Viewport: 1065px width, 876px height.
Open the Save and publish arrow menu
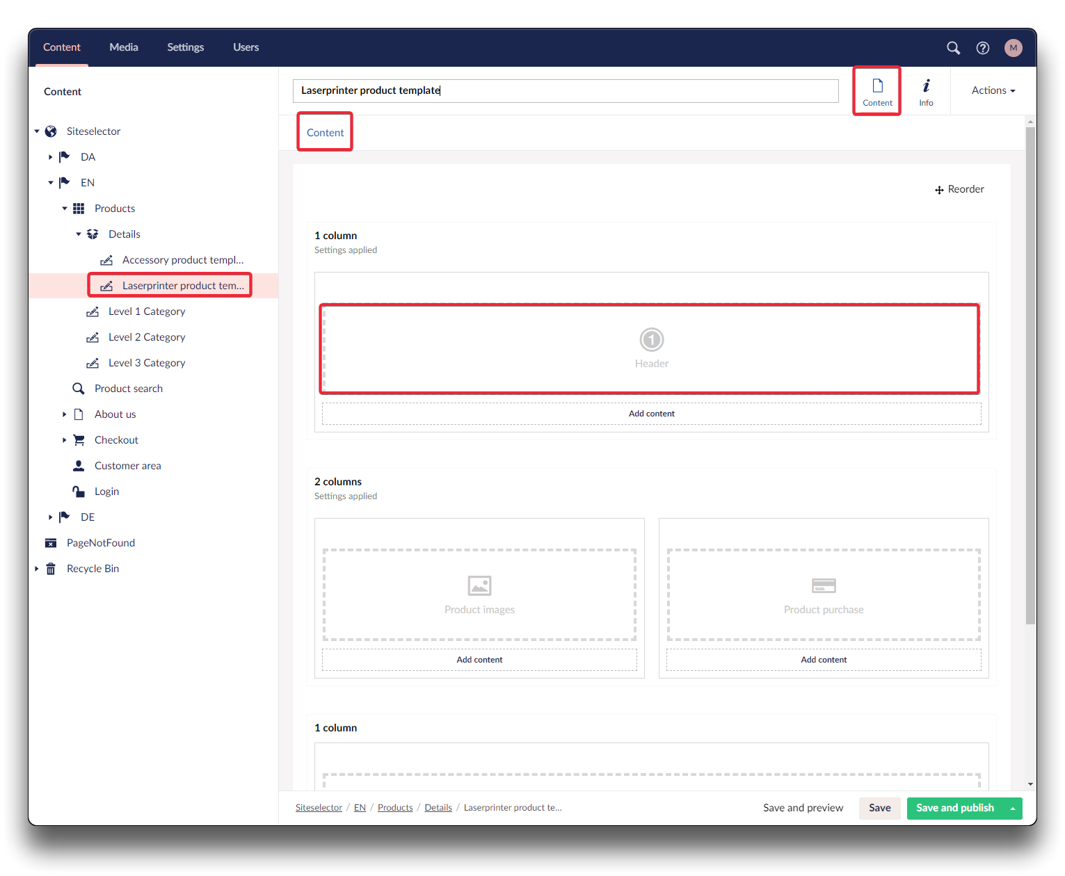coord(1012,808)
